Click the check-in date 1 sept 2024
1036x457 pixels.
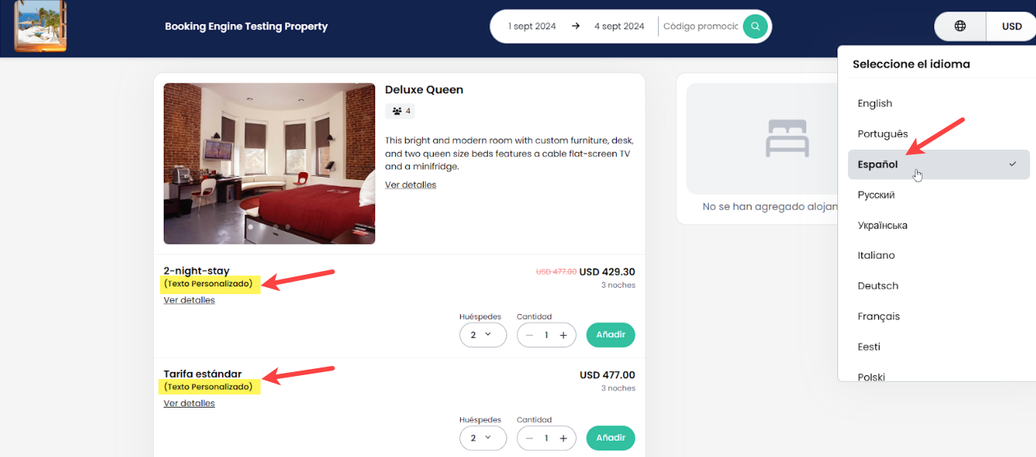532,26
